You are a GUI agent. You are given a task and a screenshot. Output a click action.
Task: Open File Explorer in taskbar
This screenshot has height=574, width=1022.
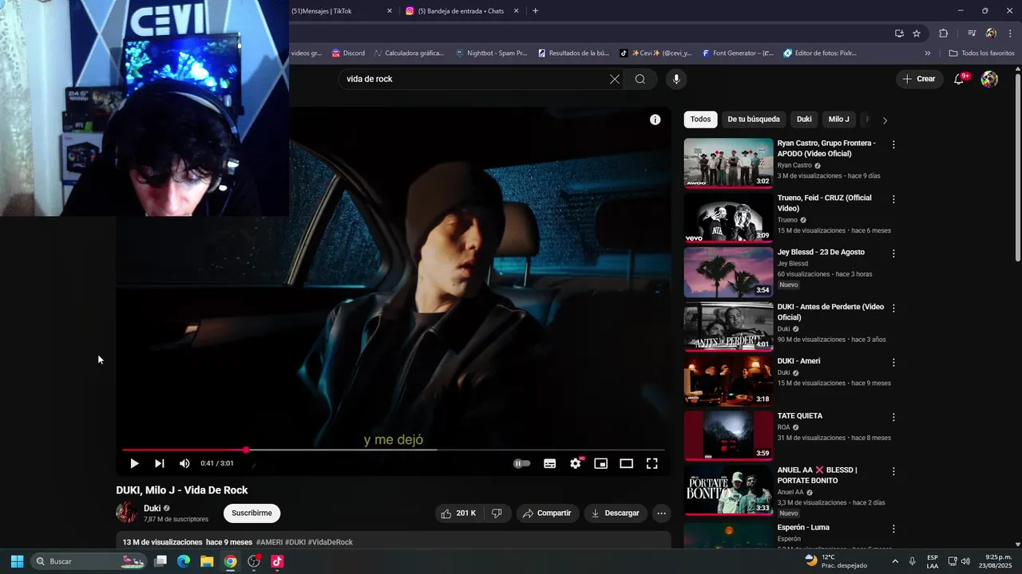tap(207, 561)
